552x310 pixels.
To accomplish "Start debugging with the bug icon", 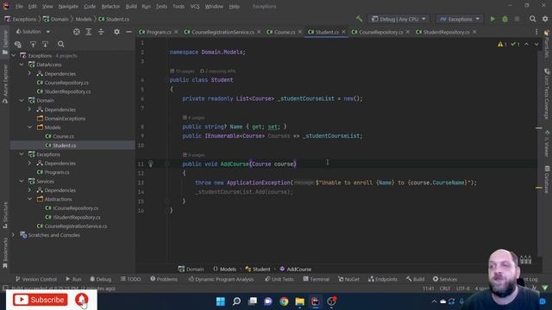I will 505,19.
